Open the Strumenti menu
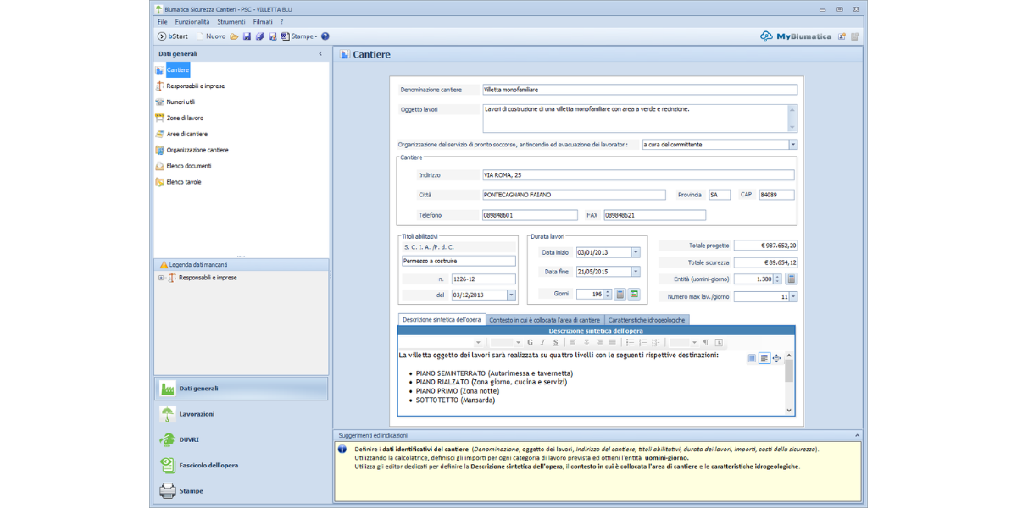 [231, 21]
